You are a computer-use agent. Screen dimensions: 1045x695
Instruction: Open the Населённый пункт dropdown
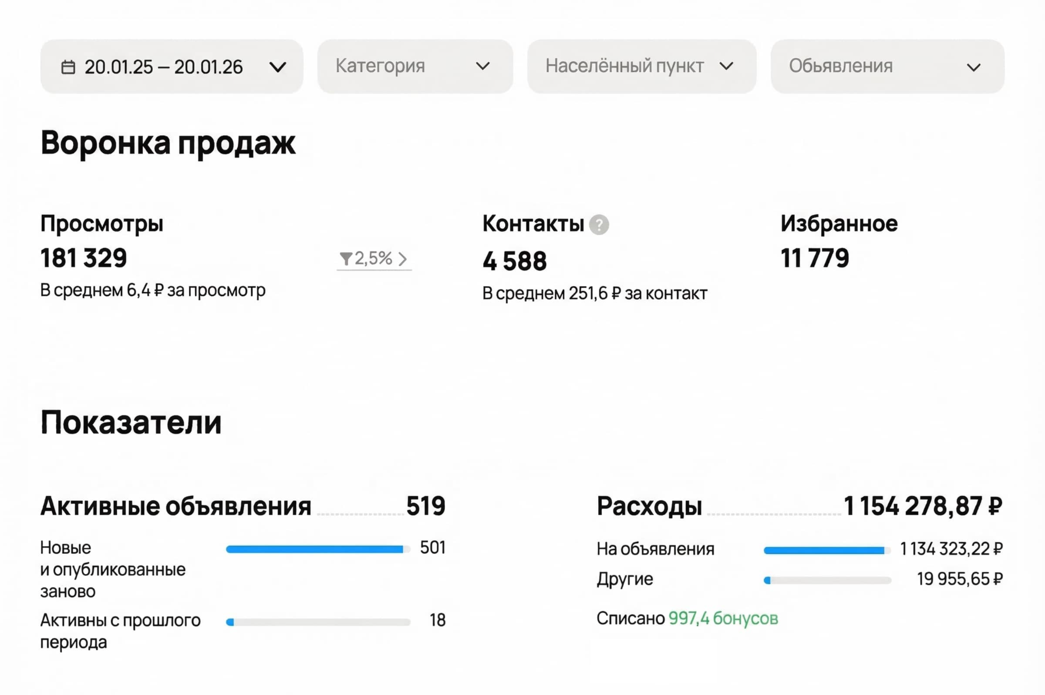[x=641, y=67]
